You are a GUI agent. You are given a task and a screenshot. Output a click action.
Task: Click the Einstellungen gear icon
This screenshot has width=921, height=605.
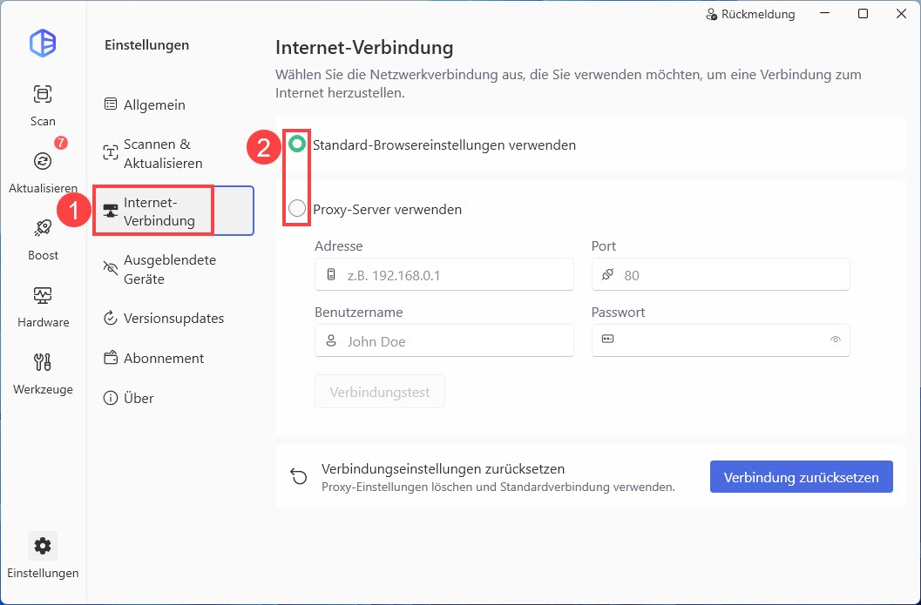pyautogui.click(x=43, y=547)
